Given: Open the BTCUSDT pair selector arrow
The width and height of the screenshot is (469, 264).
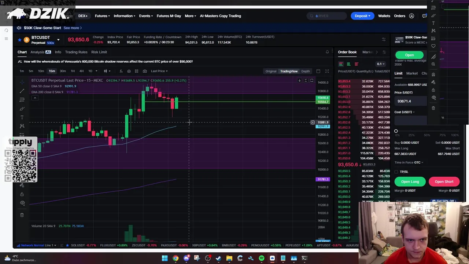Looking at the screenshot, I should point(58,40).
